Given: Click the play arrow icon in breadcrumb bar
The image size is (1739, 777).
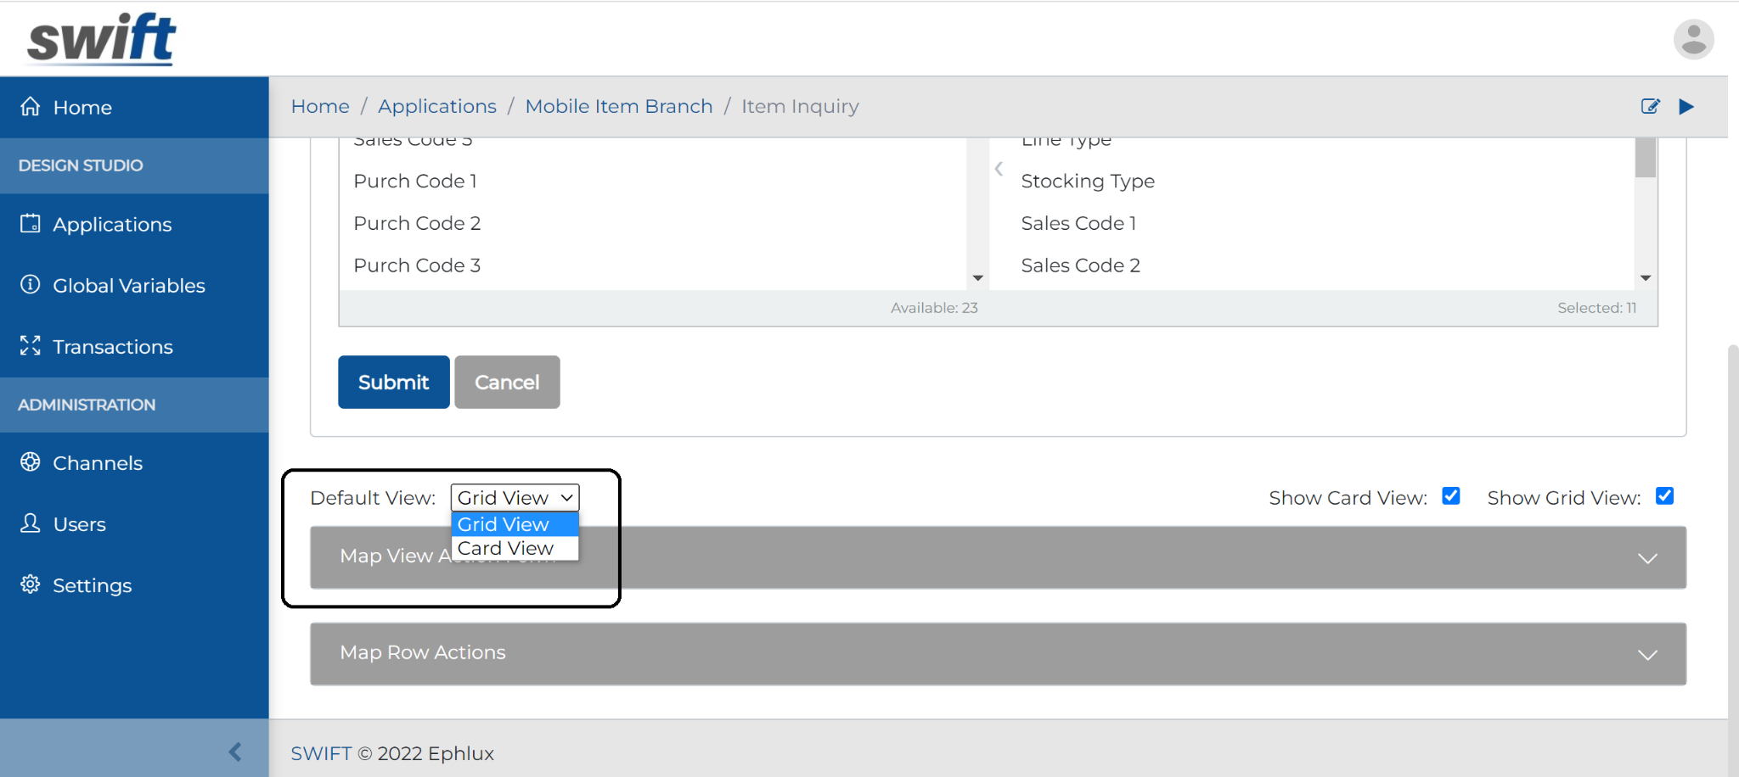Looking at the screenshot, I should [x=1686, y=106].
